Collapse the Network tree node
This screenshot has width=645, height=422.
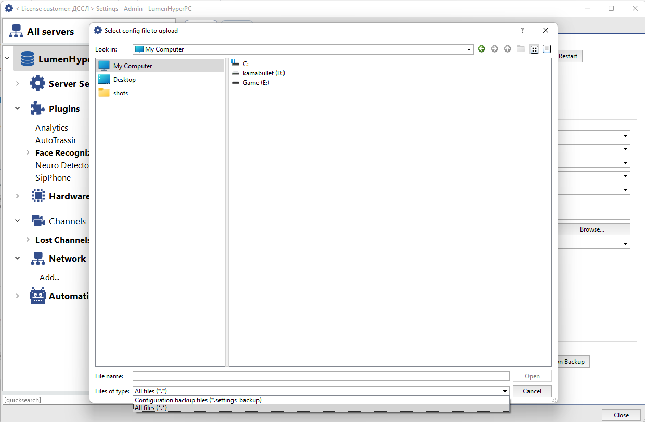coord(17,259)
